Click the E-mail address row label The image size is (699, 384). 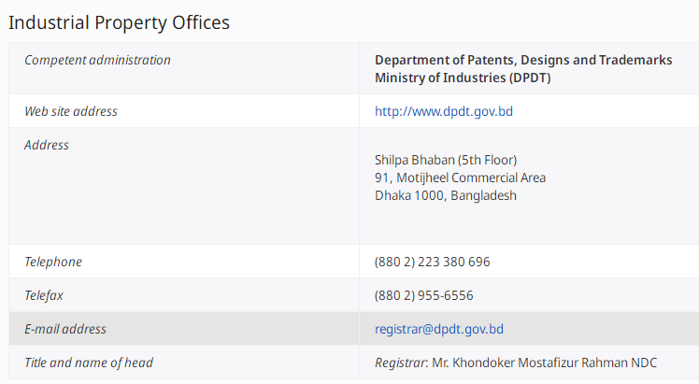click(x=65, y=329)
